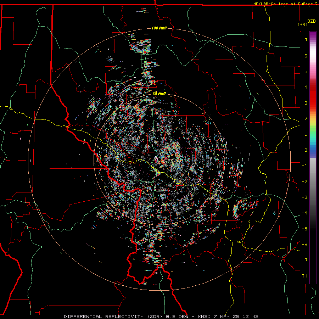Click the DZD legend title
This screenshot has height=319, width=319.
pos(312,21)
